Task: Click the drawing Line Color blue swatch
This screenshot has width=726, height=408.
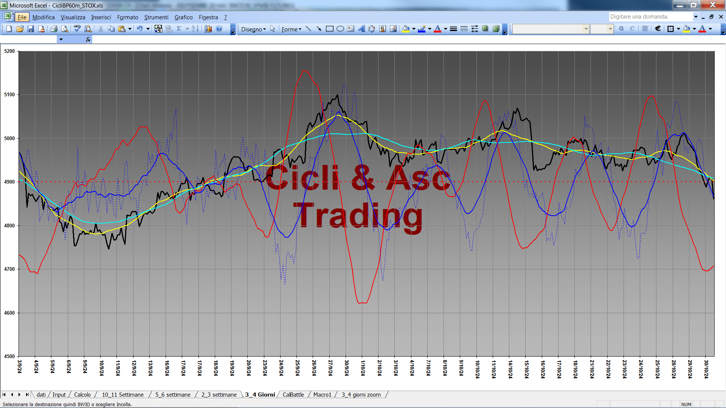Action: pyautogui.click(x=422, y=29)
